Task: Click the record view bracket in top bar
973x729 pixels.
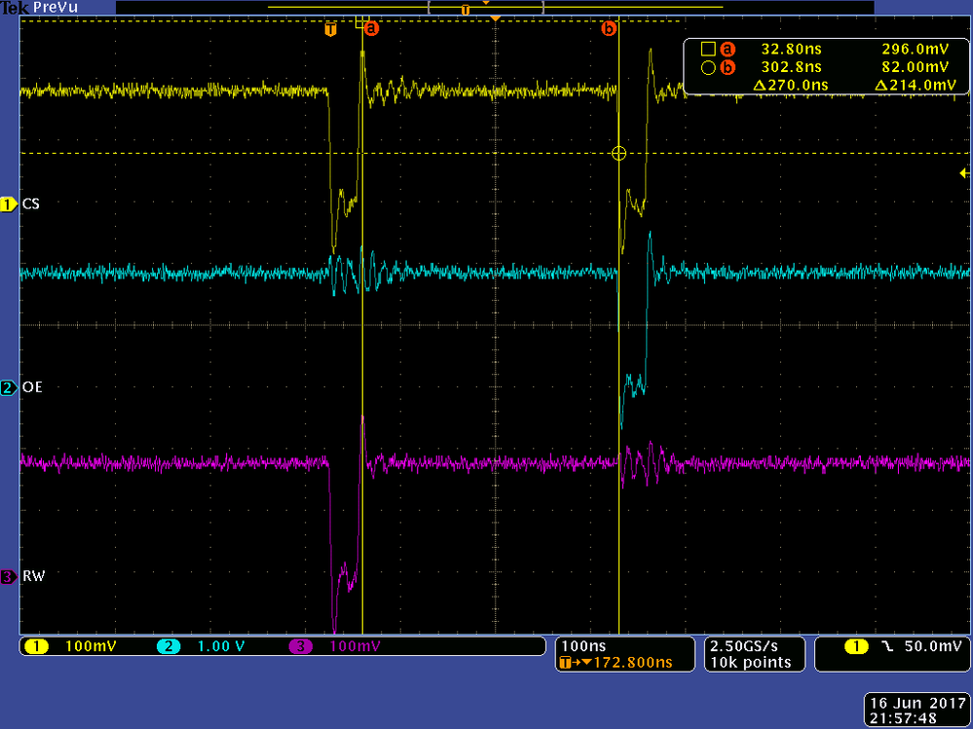Action: click(486, 8)
